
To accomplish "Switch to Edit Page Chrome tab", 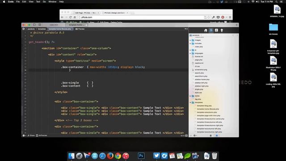I will pos(86,13).
